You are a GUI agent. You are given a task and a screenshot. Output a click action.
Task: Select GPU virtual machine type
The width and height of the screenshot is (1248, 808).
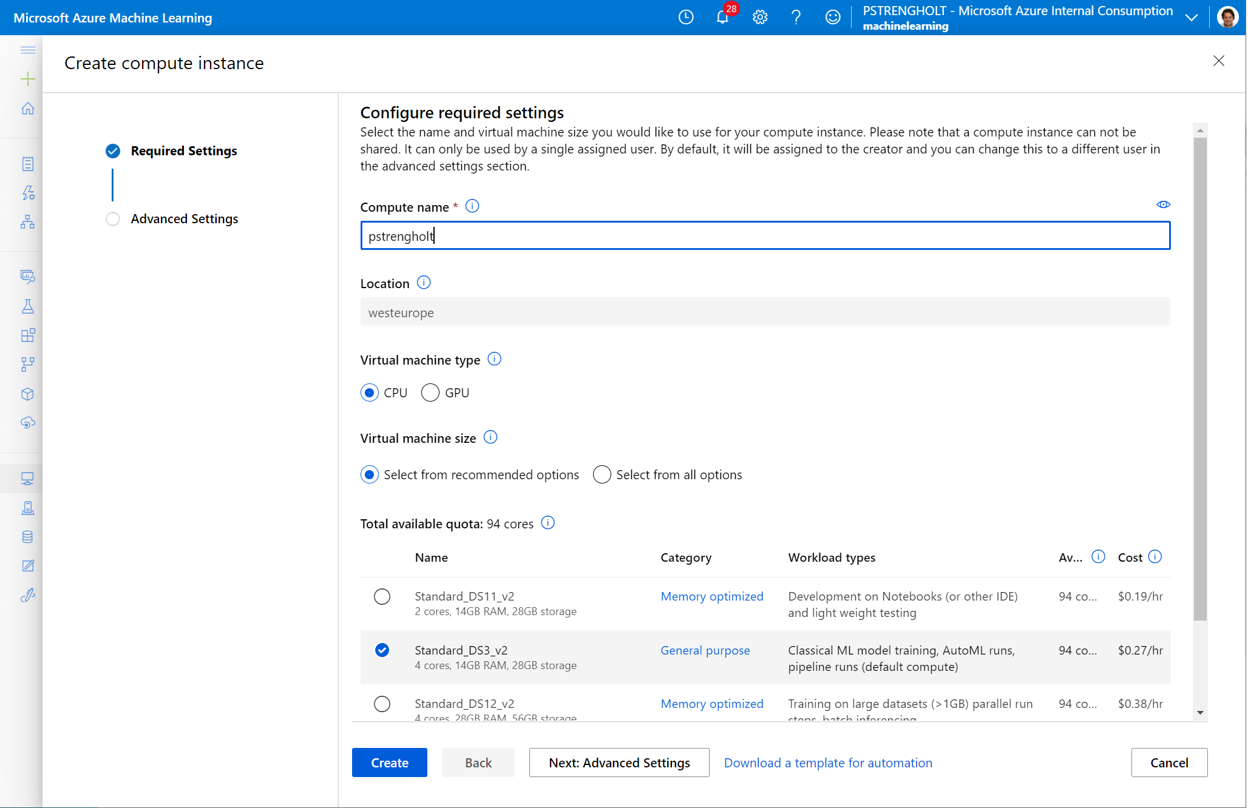(430, 393)
